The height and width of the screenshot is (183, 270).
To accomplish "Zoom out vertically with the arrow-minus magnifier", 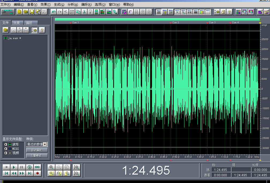I will pyautogui.click(x=77, y=173).
